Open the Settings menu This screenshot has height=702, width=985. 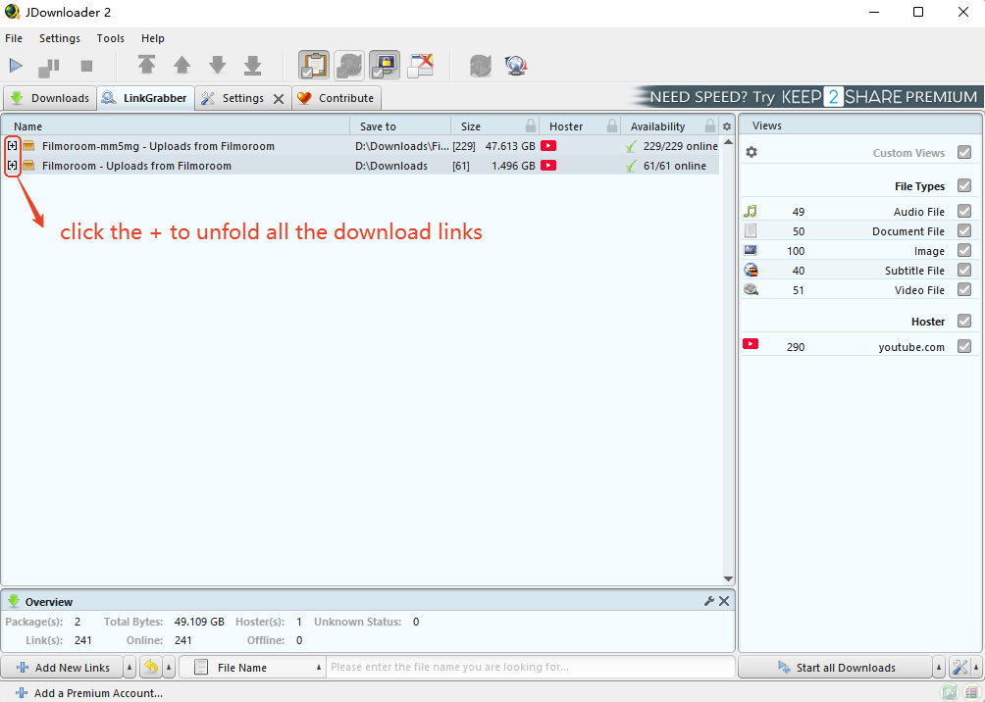[60, 38]
